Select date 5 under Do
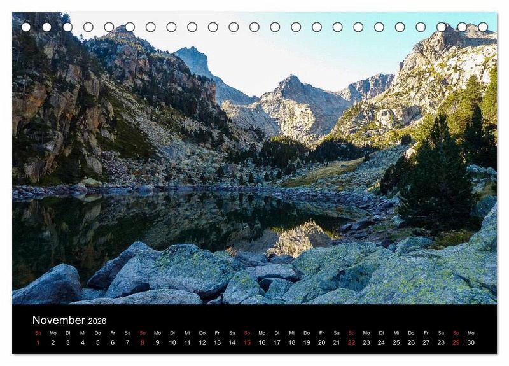 (98, 342)
